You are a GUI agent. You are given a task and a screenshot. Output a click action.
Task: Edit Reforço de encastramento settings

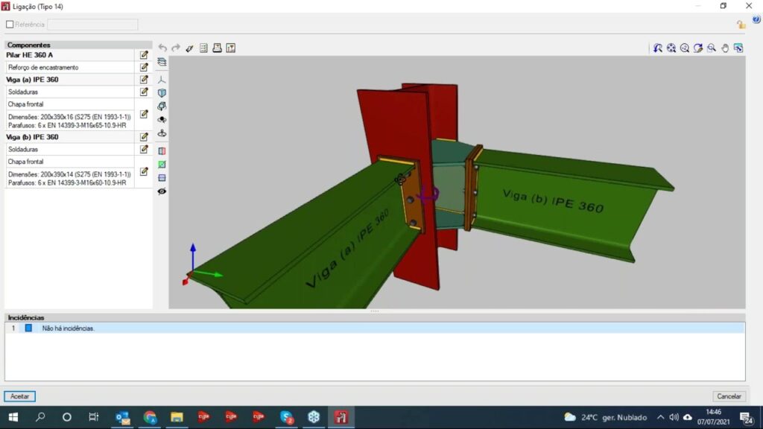pos(144,67)
